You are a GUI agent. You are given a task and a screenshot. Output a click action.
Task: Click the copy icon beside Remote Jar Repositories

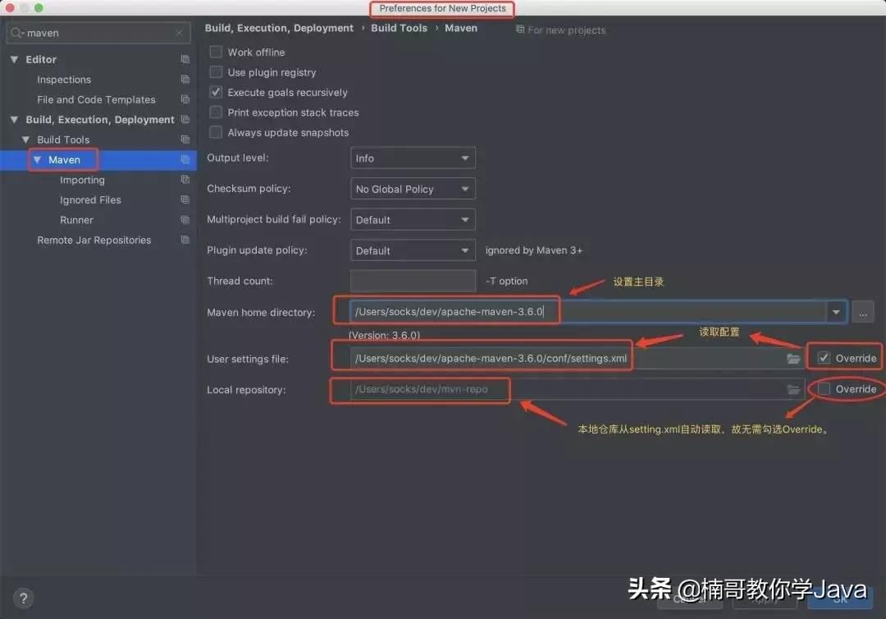(185, 240)
